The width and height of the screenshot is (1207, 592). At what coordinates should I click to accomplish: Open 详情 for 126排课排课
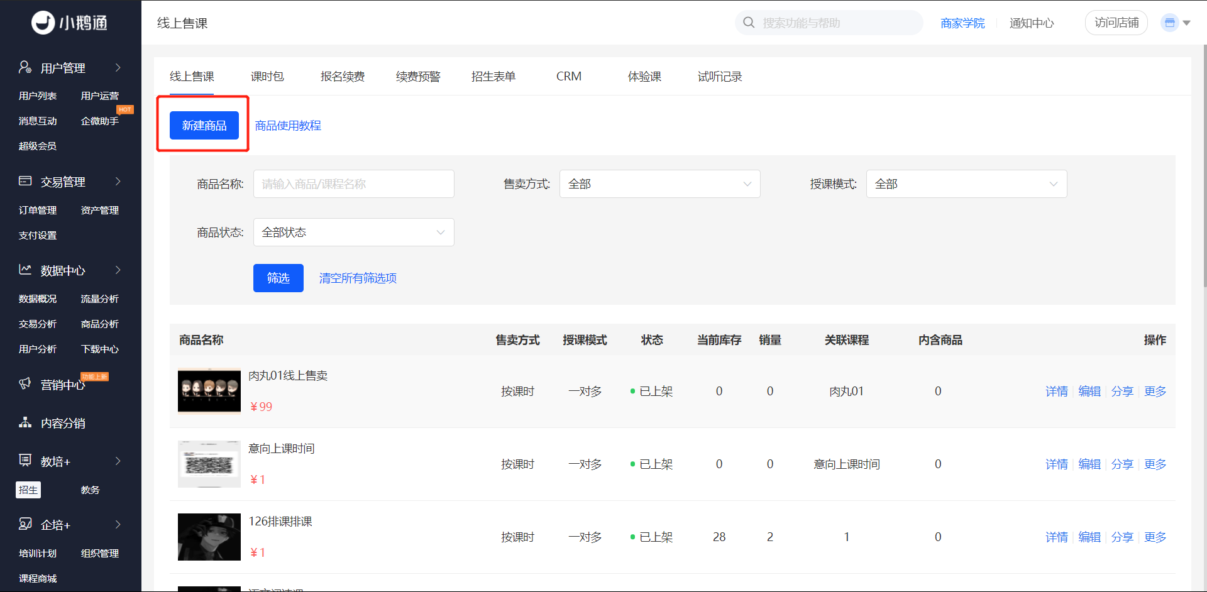[x=1057, y=537]
